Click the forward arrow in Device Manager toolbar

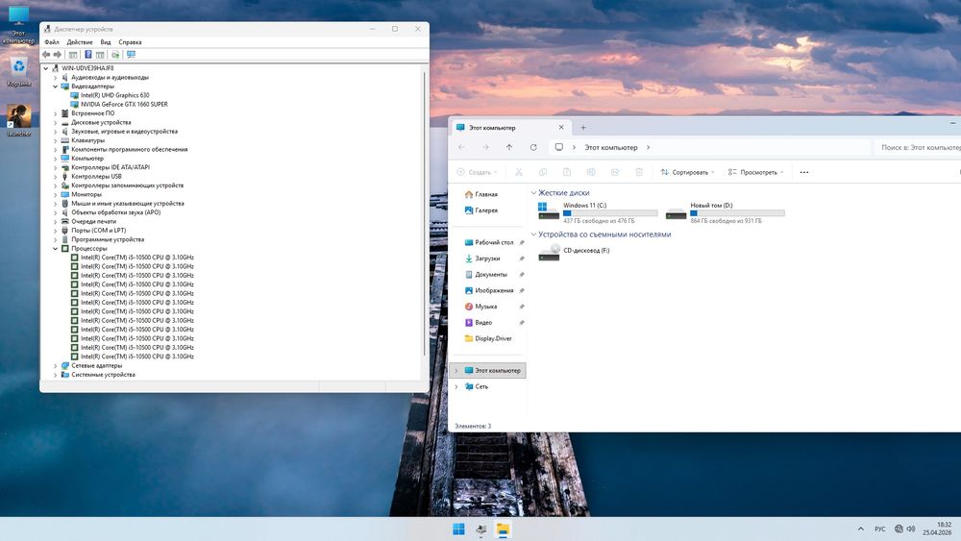click(58, 55)
